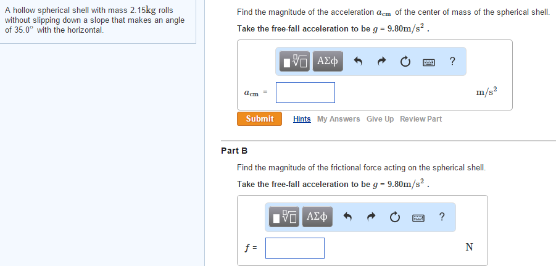Click the Give Up link
This screenshot has width=556, height=266.
(380, 119)
